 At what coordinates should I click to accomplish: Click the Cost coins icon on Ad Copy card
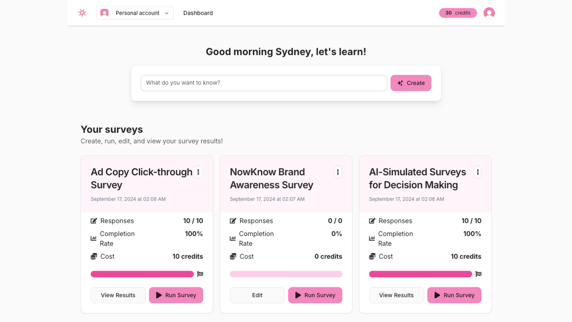[x=94, y=257]
